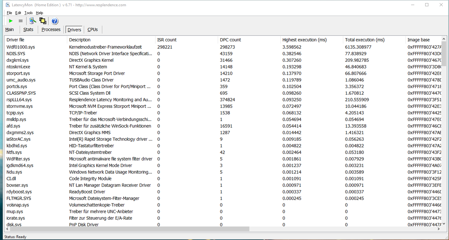The height and width of the screenshot is (240, 449).
Task: Select the stornvme.sys driver row
Action: click(x=222, y=106)
